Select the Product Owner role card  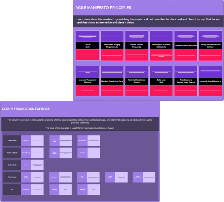point(55,141)
